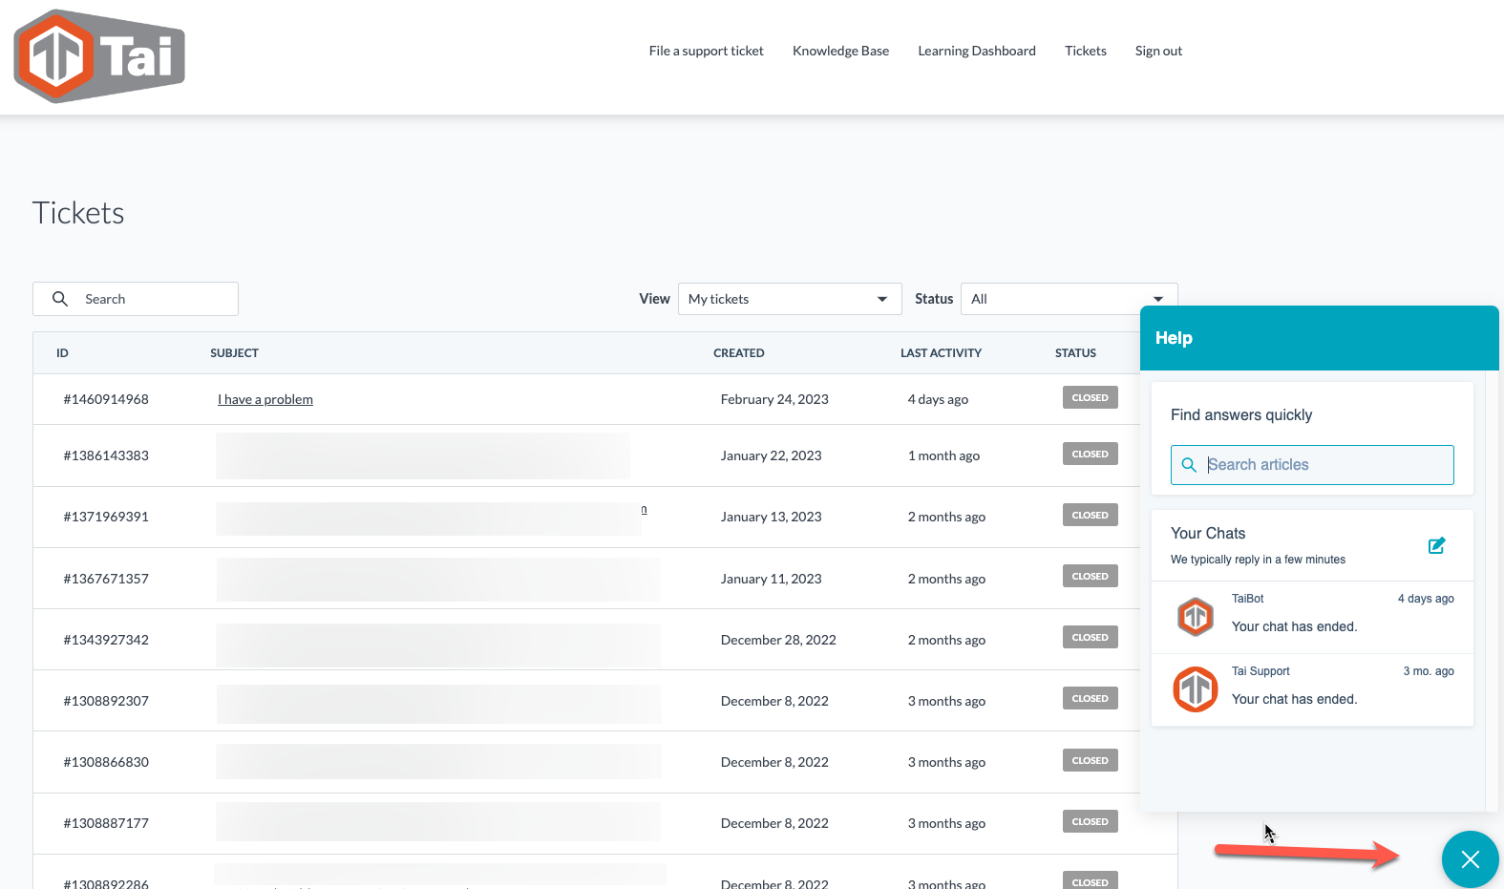Click the magnifier icon in Search articles

pos(1189,465)
